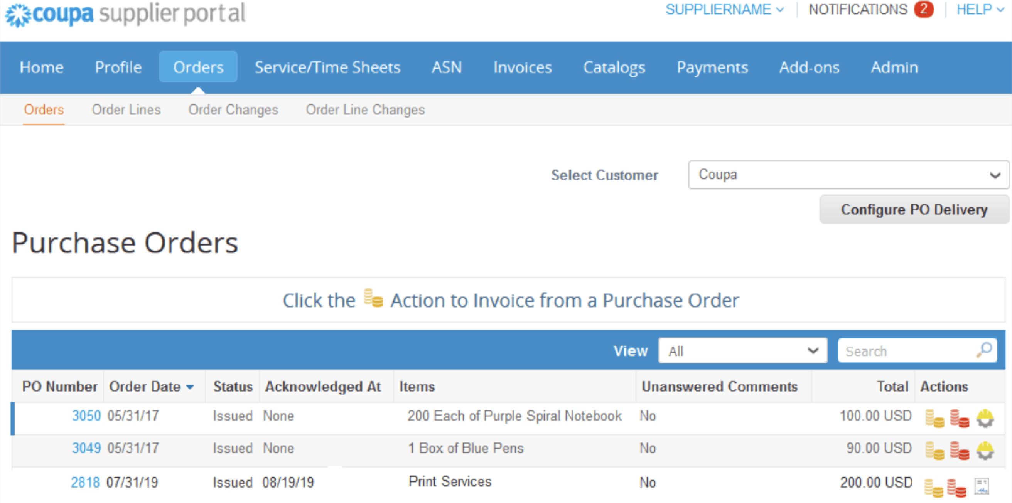
Task: Switch to the Invoices tab
Action: 523,67
